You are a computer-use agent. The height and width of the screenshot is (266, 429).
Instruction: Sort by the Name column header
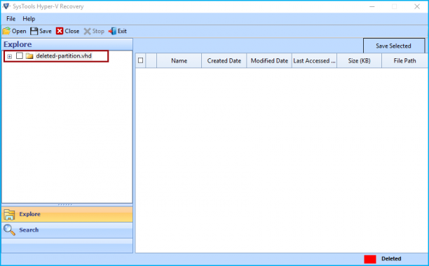tap(179, 60)
